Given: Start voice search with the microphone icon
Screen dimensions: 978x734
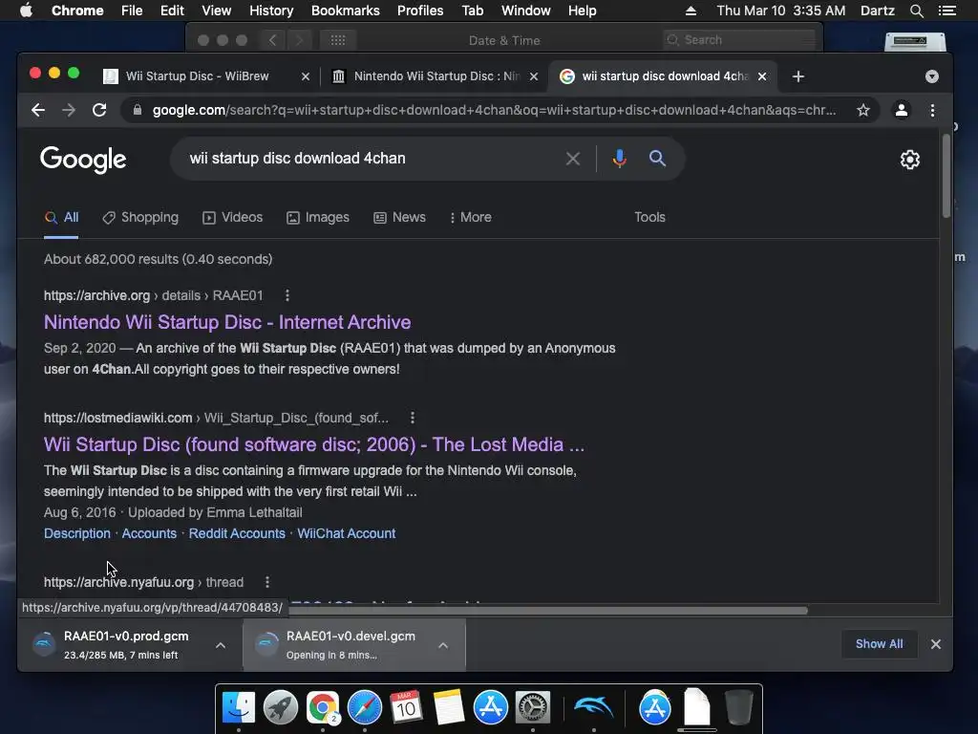Looking at the screenshot, I should 619,159.
